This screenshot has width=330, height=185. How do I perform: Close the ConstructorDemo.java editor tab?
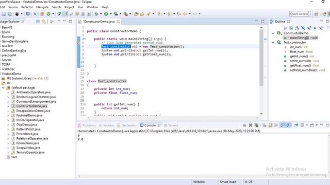[118, 22]
